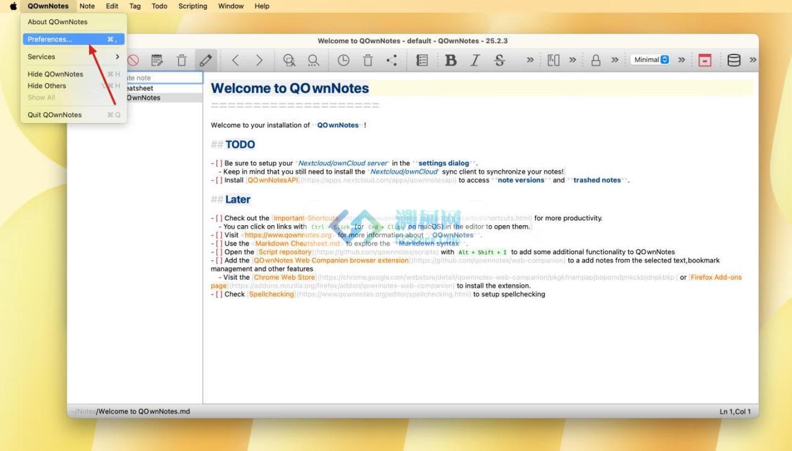
Task: Click the Script repository link
Action: tap(285, 252)
